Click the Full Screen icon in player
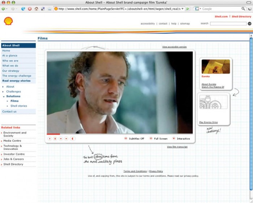 [151, 138]
